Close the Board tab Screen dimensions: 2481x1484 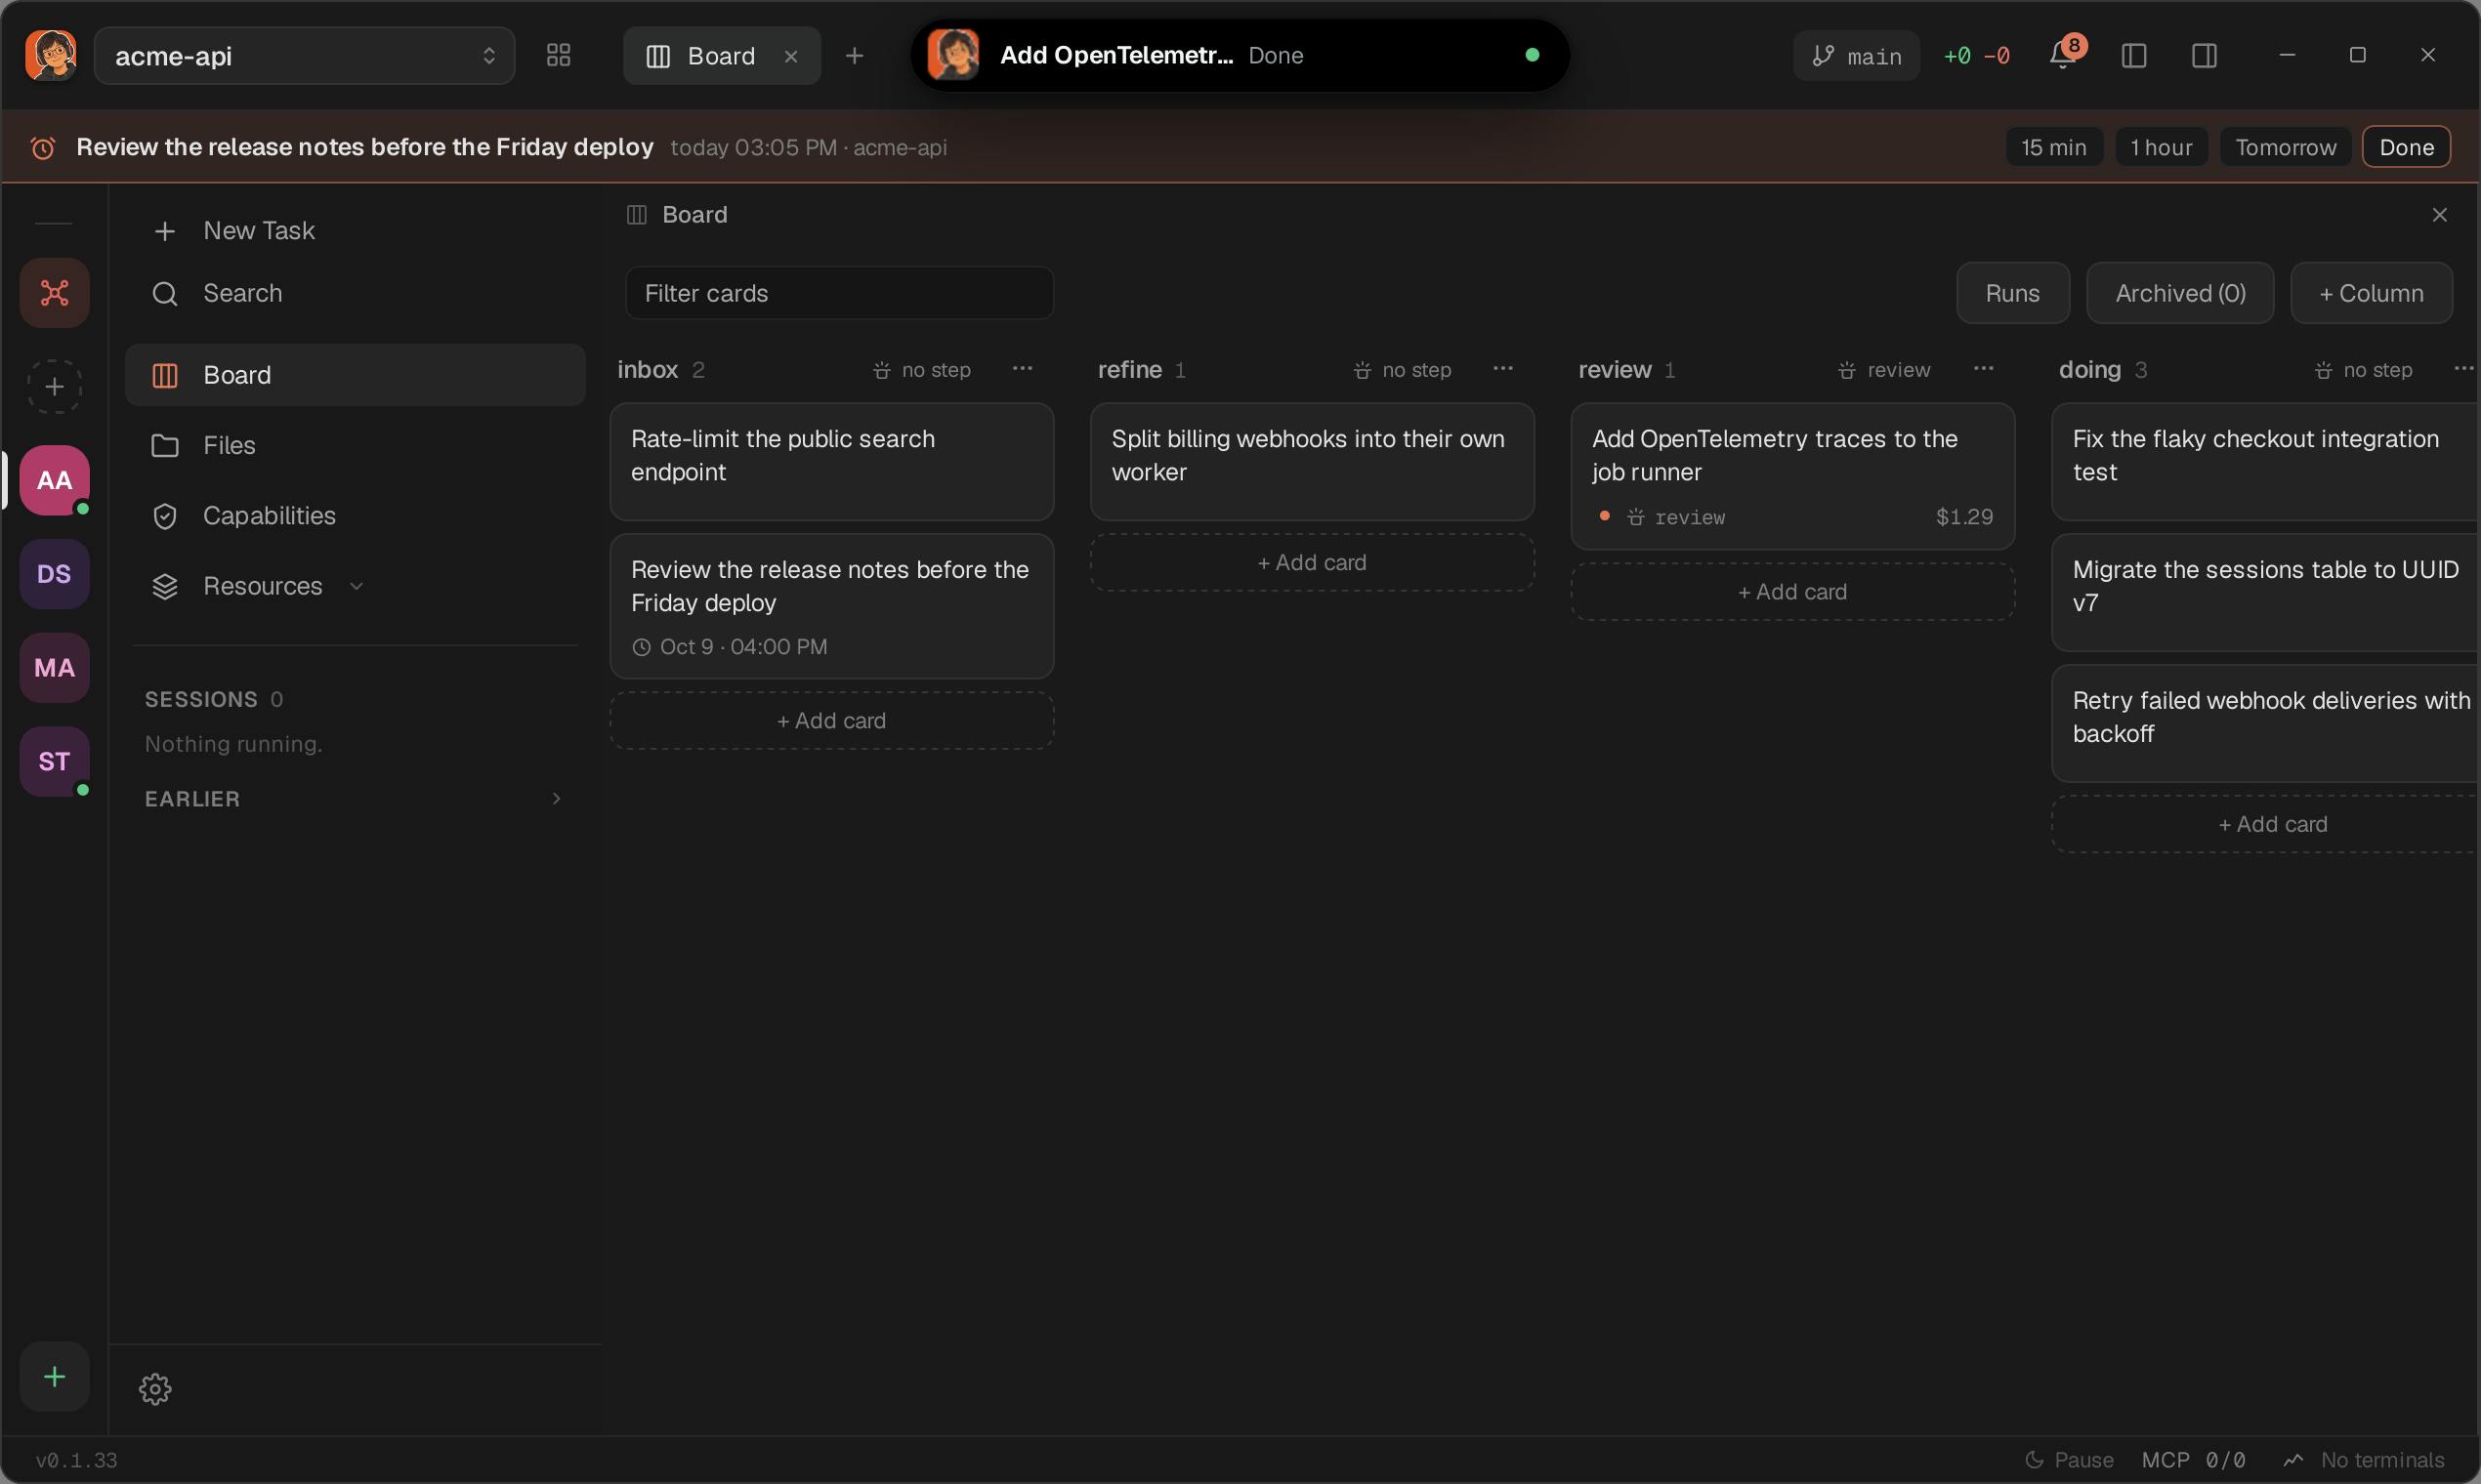coord(790,56)
